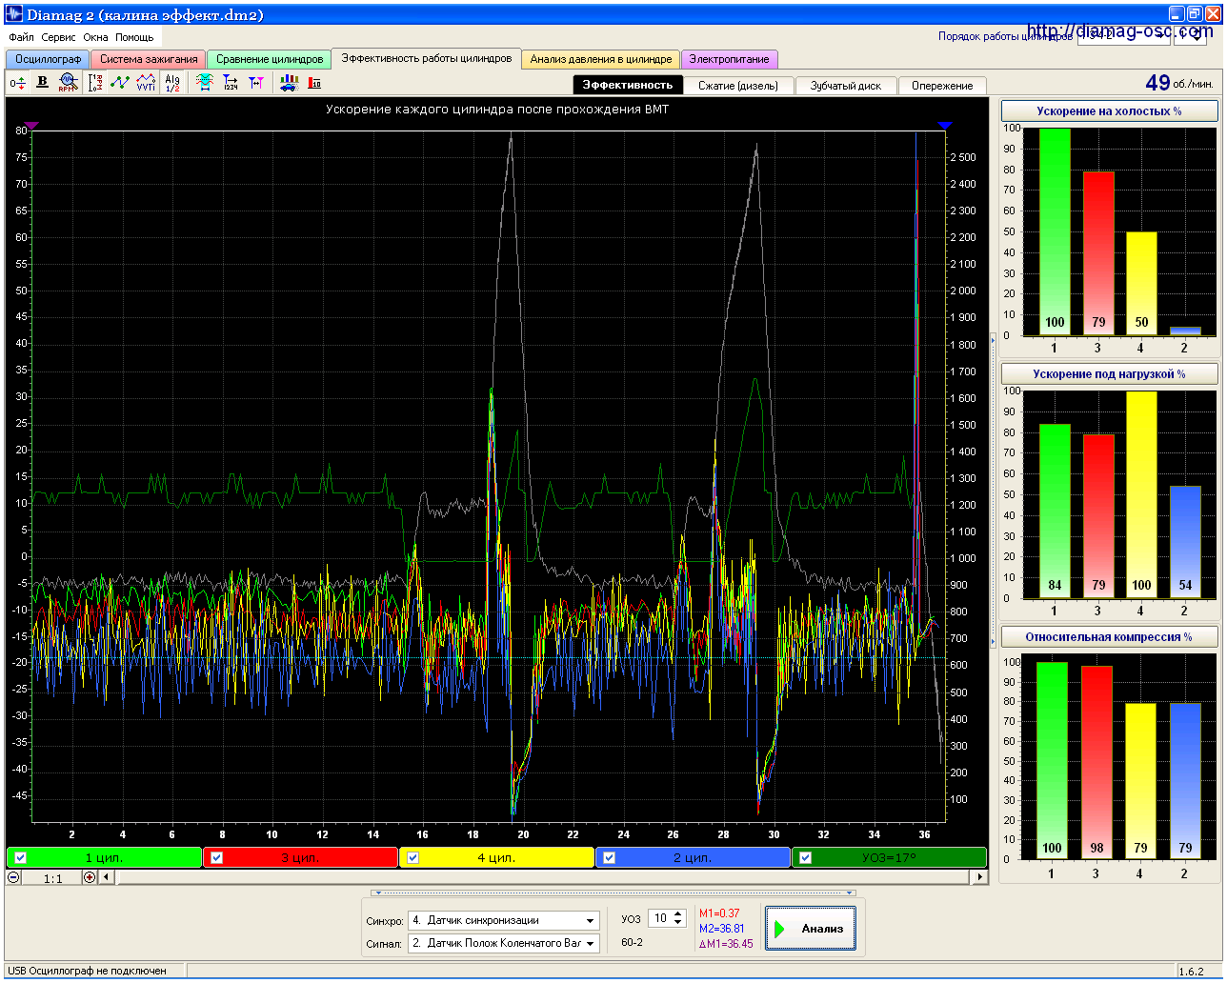Open the cylinder firing order dropdown
Screen dimensions: 1227x983
[1124, 36]
